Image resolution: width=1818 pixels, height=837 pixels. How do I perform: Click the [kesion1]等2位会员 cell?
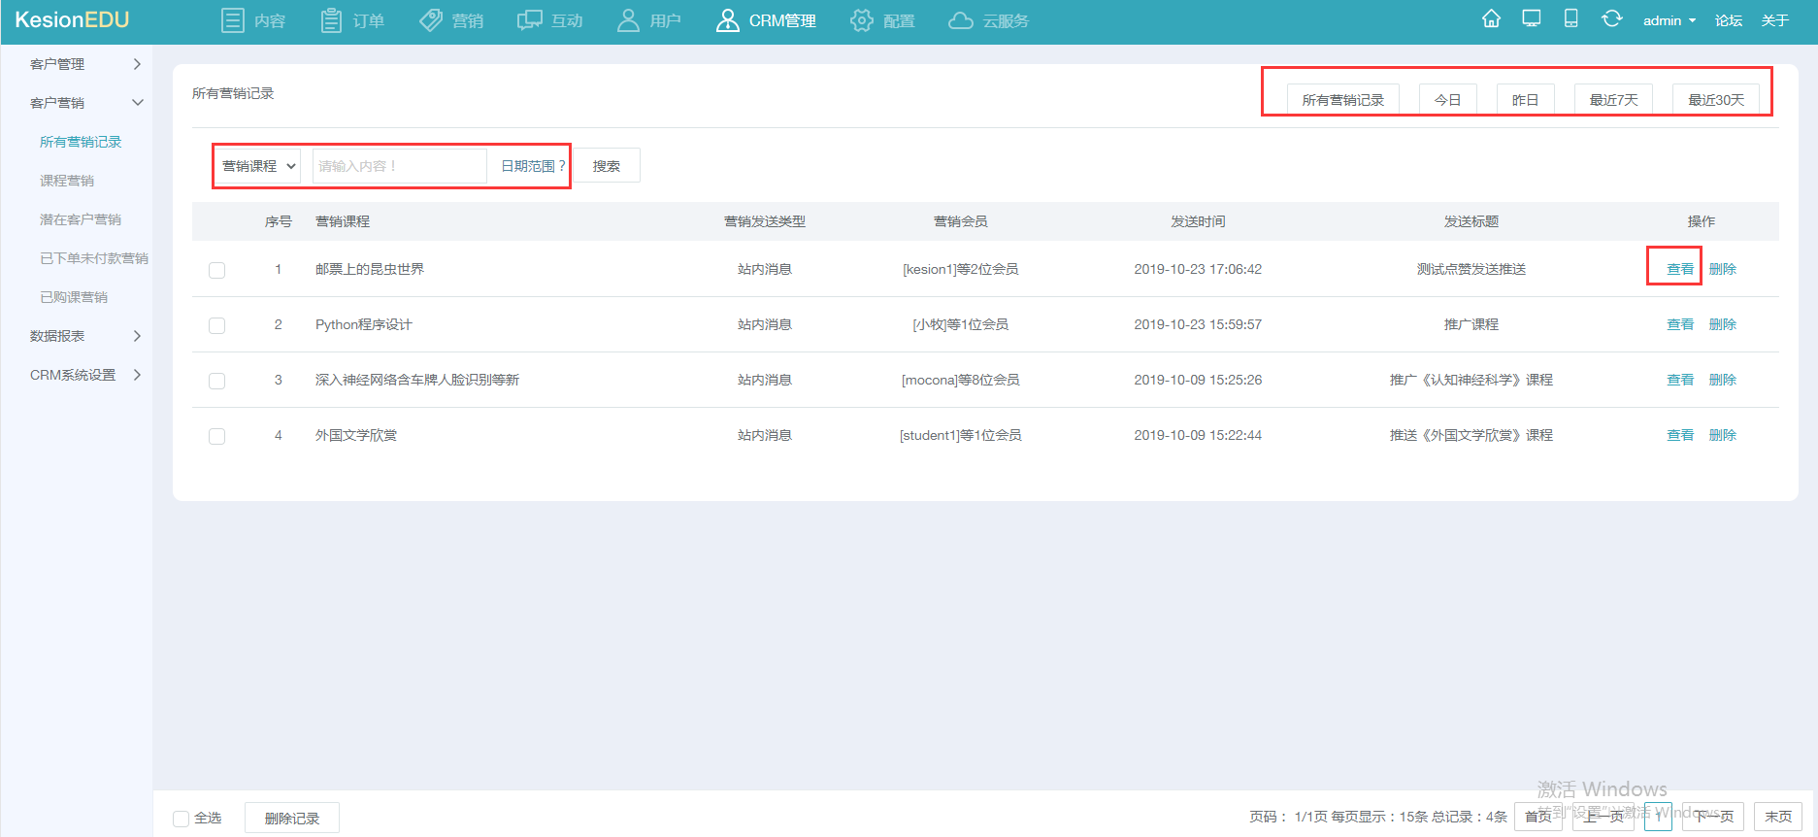pos(961,269)
